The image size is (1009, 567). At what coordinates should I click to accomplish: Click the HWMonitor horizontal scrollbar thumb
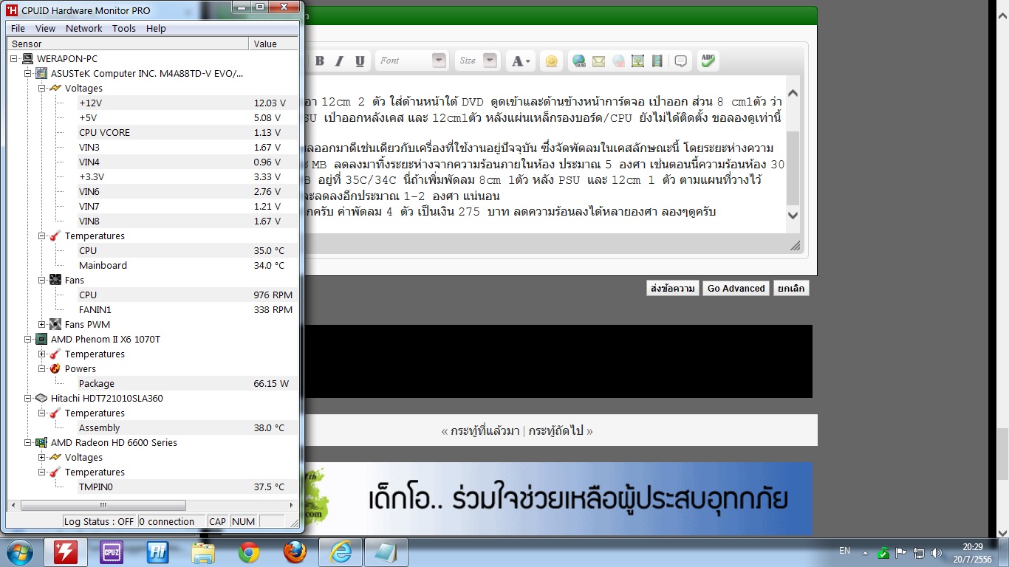pos(103,505)
